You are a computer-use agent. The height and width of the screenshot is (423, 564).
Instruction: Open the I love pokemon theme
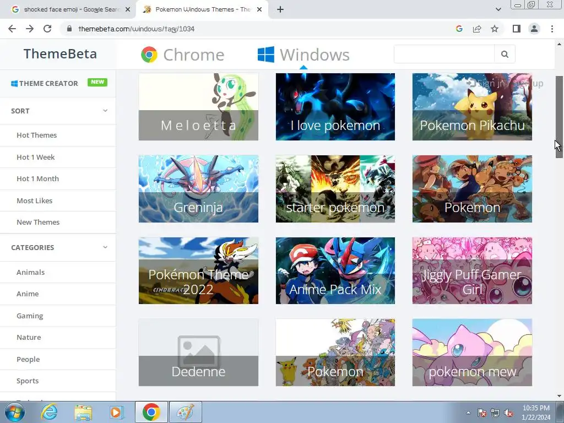(335, 107)
